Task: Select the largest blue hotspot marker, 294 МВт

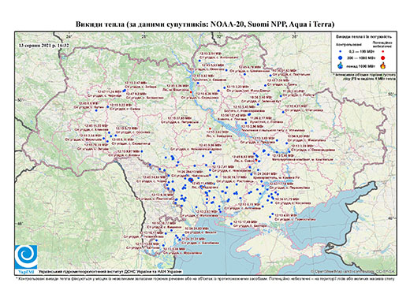Action: (x=190, y=180)
